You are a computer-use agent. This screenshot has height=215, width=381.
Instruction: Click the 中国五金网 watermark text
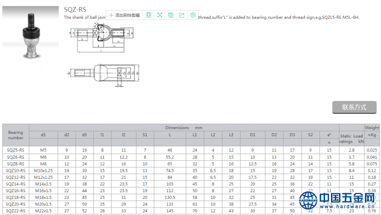click(347, 197)
